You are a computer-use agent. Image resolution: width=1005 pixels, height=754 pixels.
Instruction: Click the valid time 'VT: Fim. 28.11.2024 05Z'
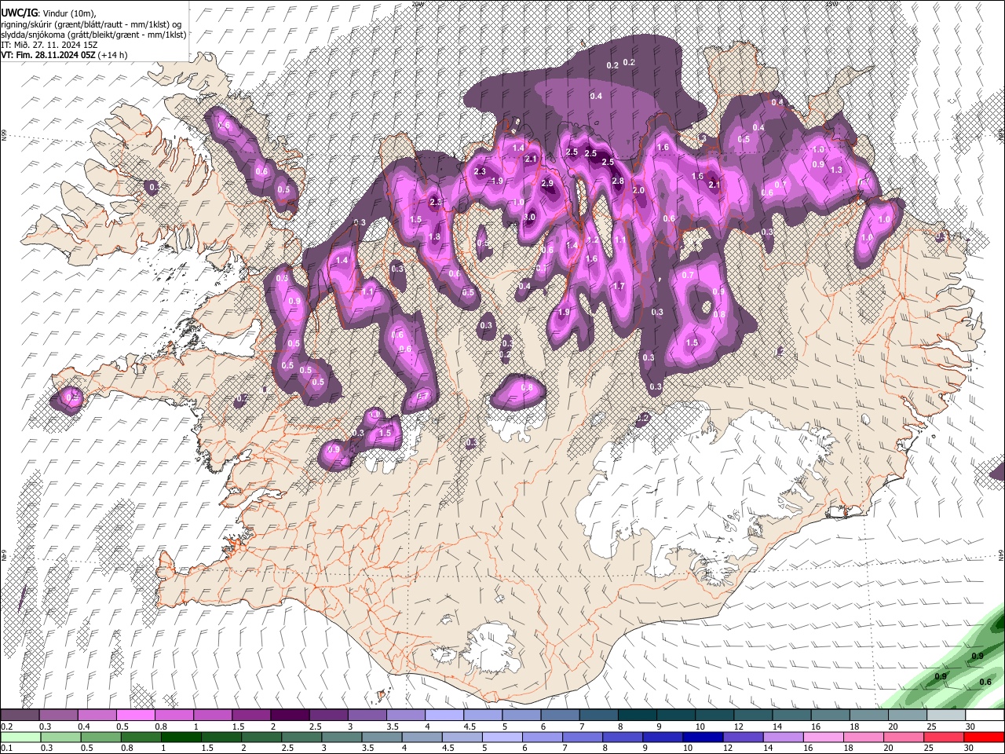click(48, 55)
